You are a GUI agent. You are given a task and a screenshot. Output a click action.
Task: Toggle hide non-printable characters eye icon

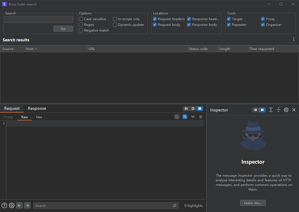coord(177,117)
